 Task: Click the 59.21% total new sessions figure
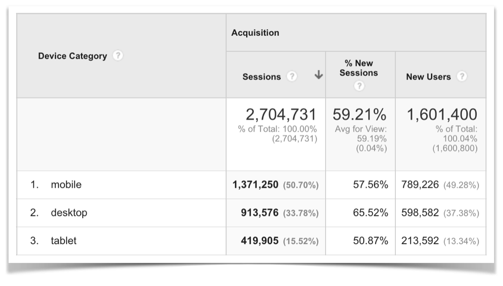pyautogui.click(x=360, y=114)
